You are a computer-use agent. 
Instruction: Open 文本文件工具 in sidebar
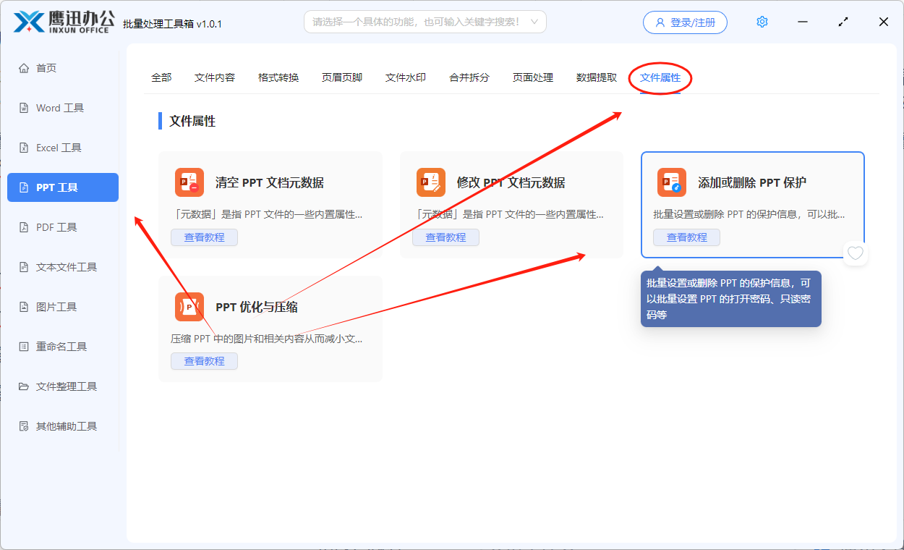click(63, 267)
